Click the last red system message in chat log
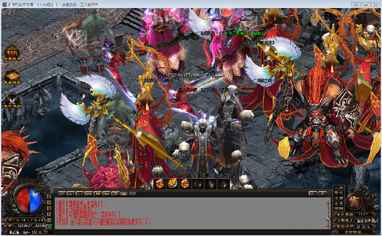This screenshot has height=236, width=382. click(104, 223)
